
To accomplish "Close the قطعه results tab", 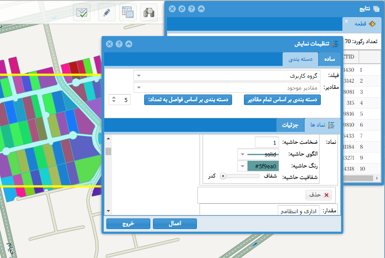I will [346, 21].
